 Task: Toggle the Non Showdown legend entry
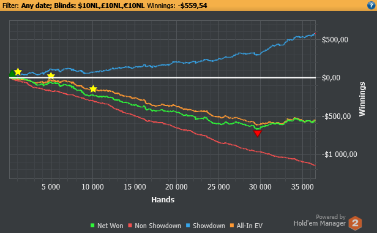pos(155,226)
